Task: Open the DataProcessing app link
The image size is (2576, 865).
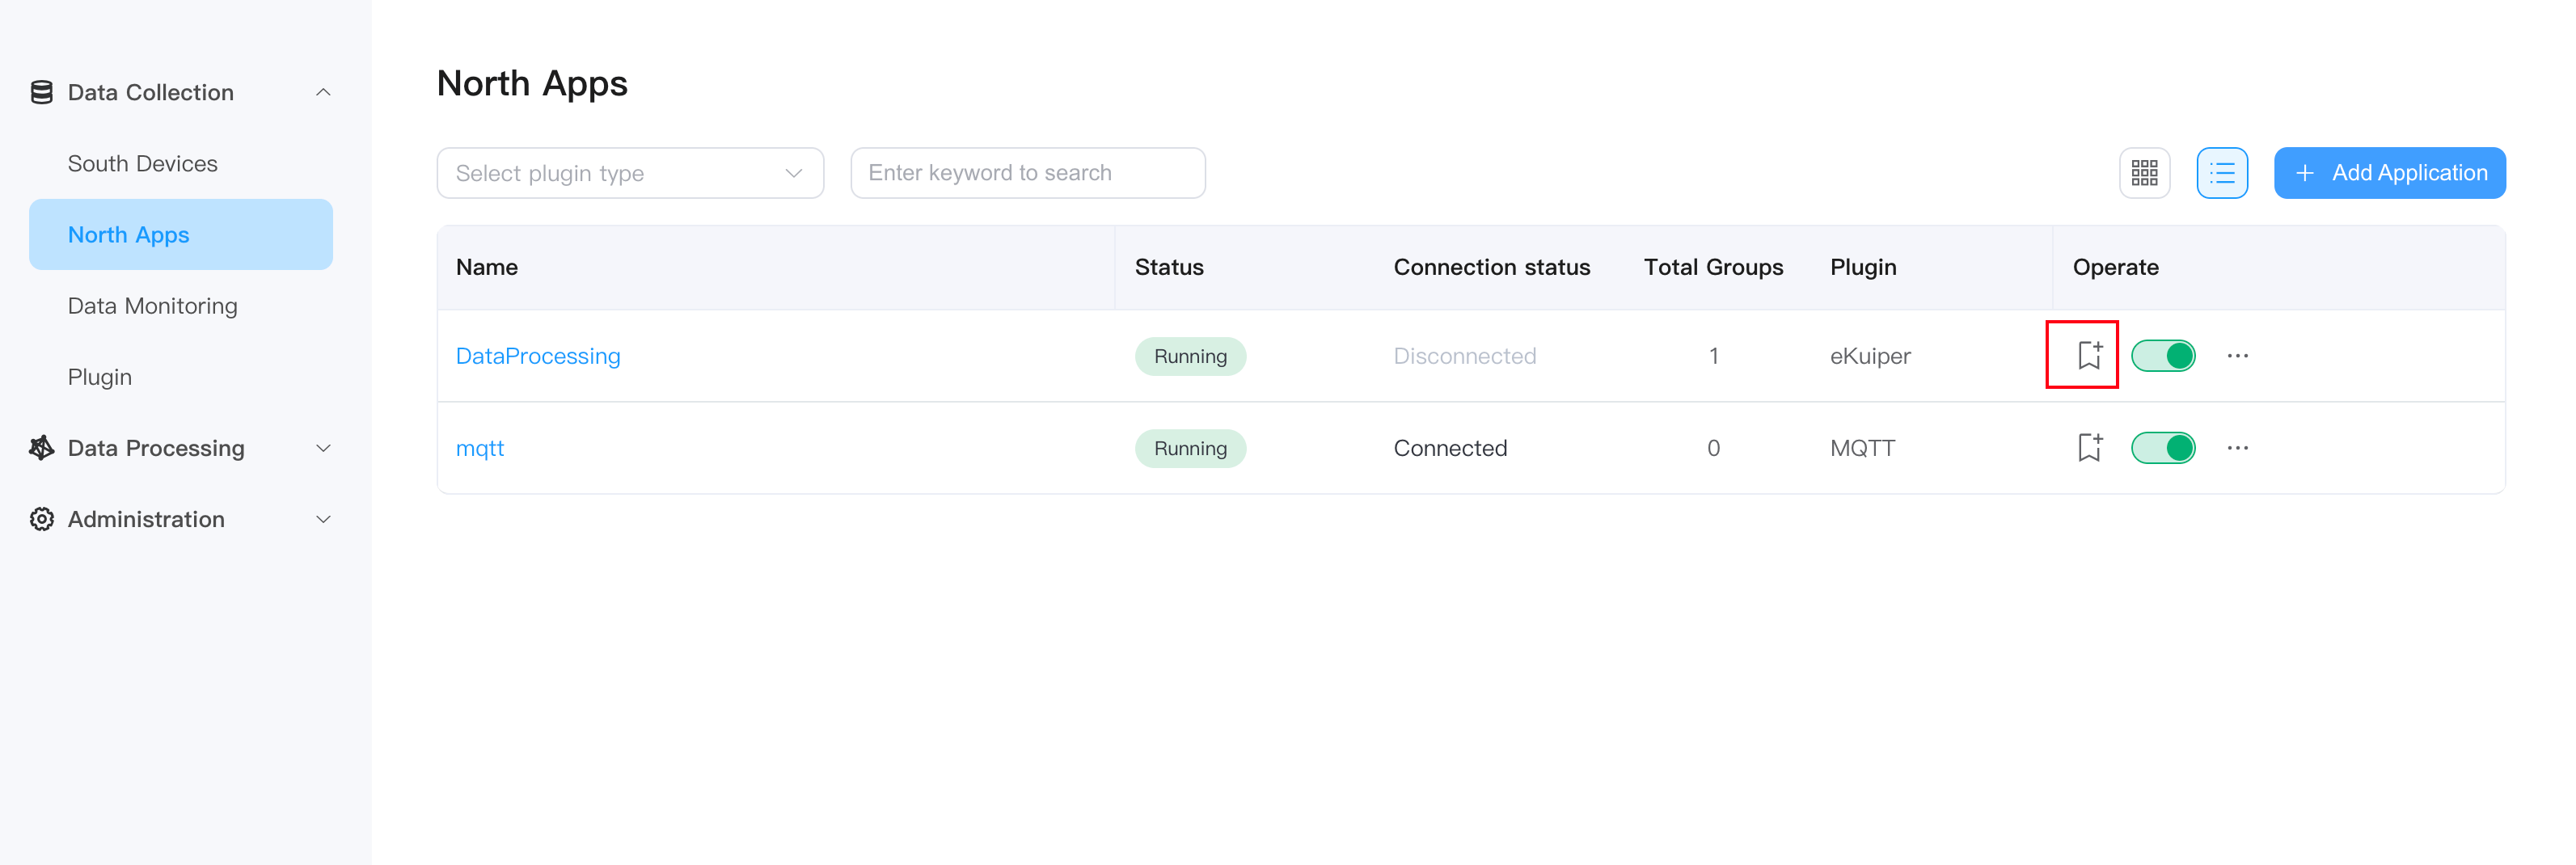Action: coord(537,356)
